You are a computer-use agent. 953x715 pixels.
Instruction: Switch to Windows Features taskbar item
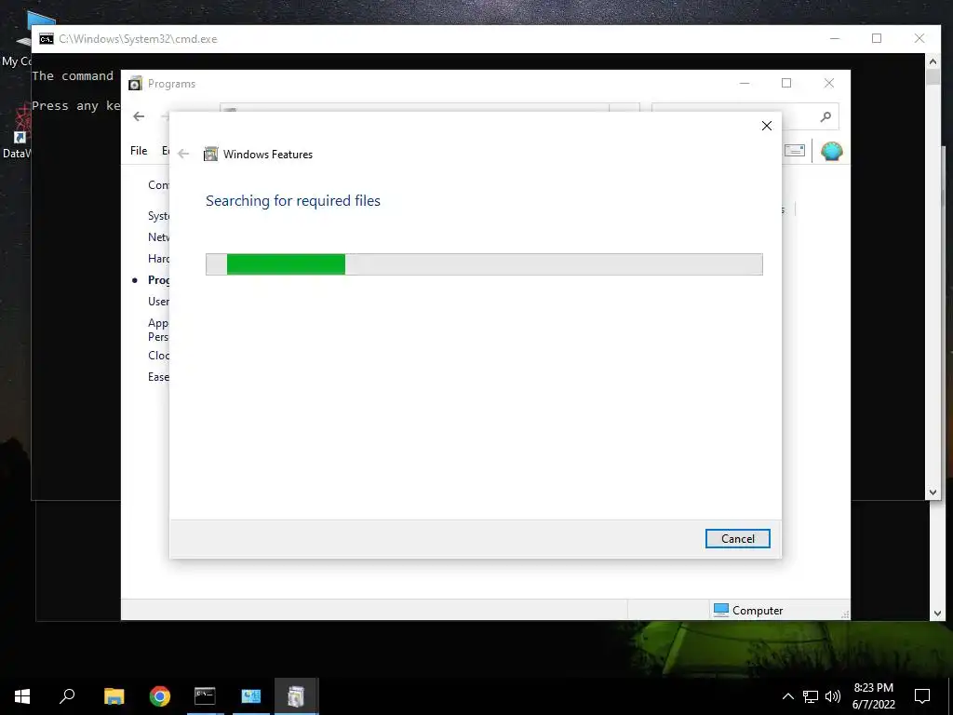[x=296, y=696]
